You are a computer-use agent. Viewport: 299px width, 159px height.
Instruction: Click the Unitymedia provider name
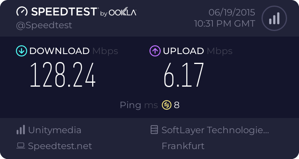(x=55, y=130)
